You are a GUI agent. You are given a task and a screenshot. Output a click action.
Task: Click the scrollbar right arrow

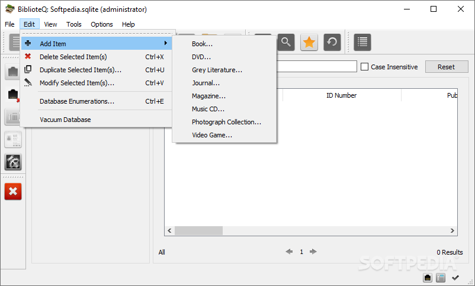click(x=452, y=230)
